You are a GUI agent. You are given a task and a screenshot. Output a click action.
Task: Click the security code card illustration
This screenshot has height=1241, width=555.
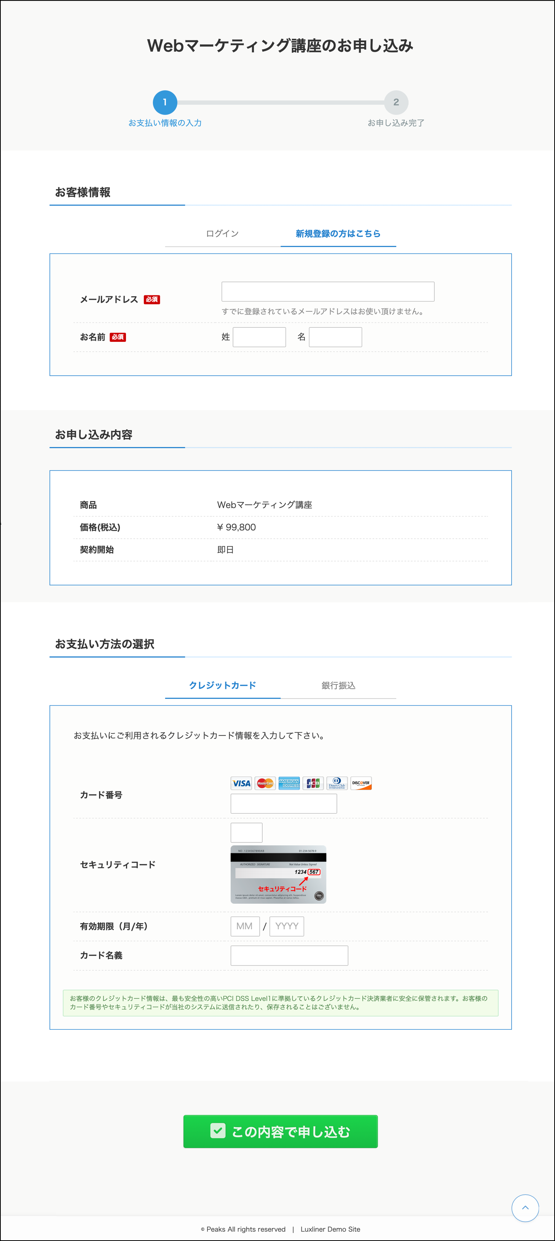278,874
